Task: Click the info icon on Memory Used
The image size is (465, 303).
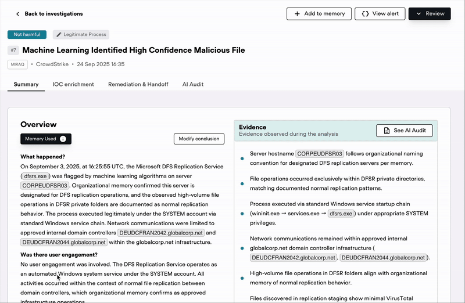Action: pos(63,139)
